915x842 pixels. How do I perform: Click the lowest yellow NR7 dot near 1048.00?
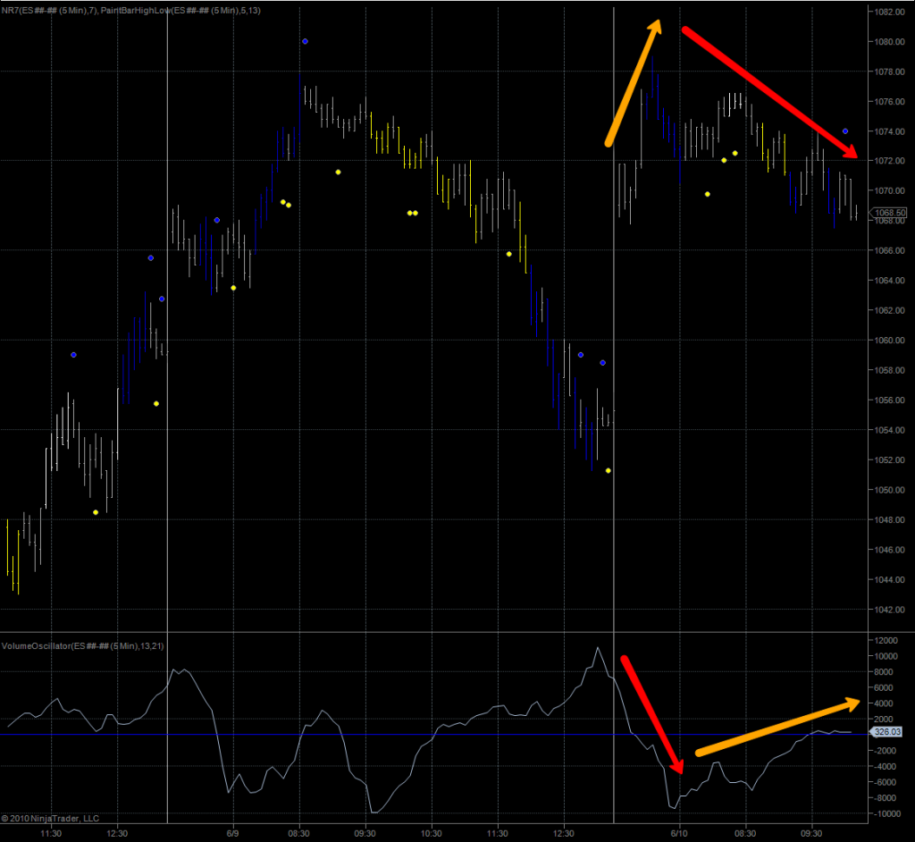96,512
